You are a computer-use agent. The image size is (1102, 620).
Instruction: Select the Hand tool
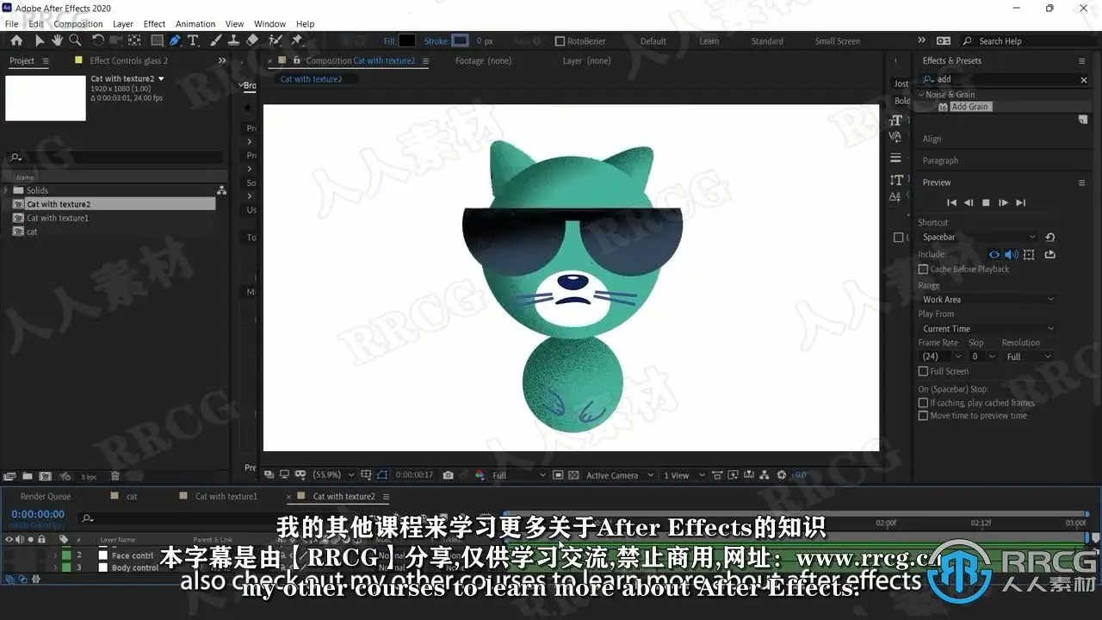pos(57,40)
